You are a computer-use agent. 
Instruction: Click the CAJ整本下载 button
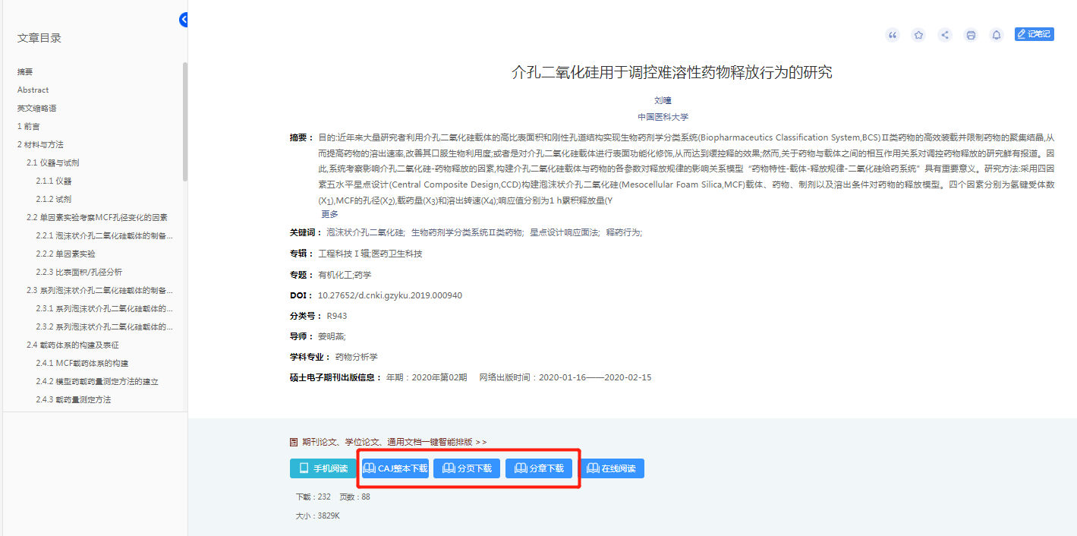click(395, 468)
